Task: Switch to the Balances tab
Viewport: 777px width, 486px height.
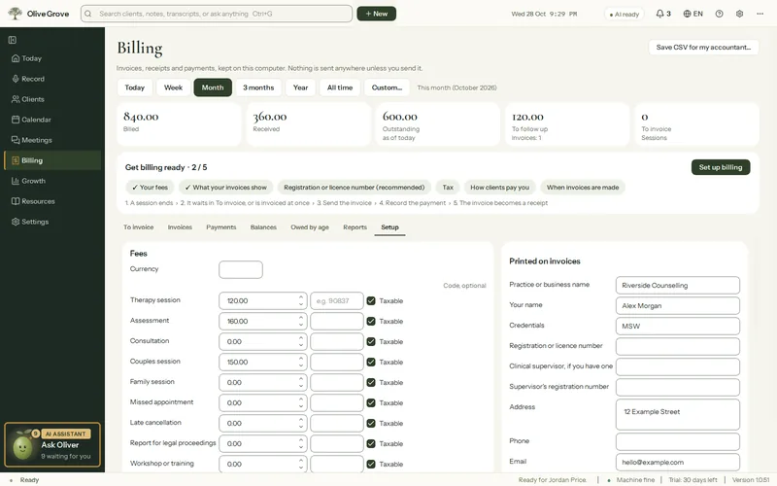Action: pyautogui.click(x=263, y=227)
